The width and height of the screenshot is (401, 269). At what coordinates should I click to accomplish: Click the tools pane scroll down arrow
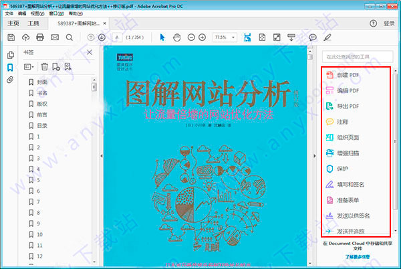point(396,231)
